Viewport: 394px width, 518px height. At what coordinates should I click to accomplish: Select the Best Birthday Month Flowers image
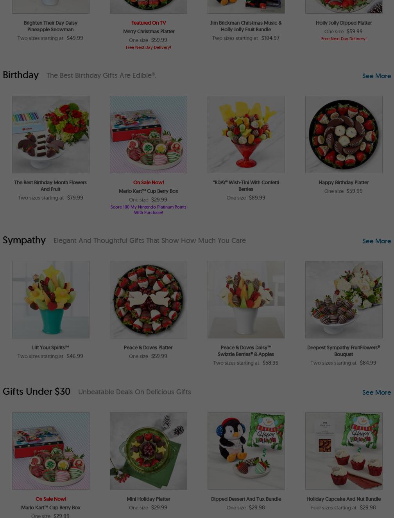point(51,135)
